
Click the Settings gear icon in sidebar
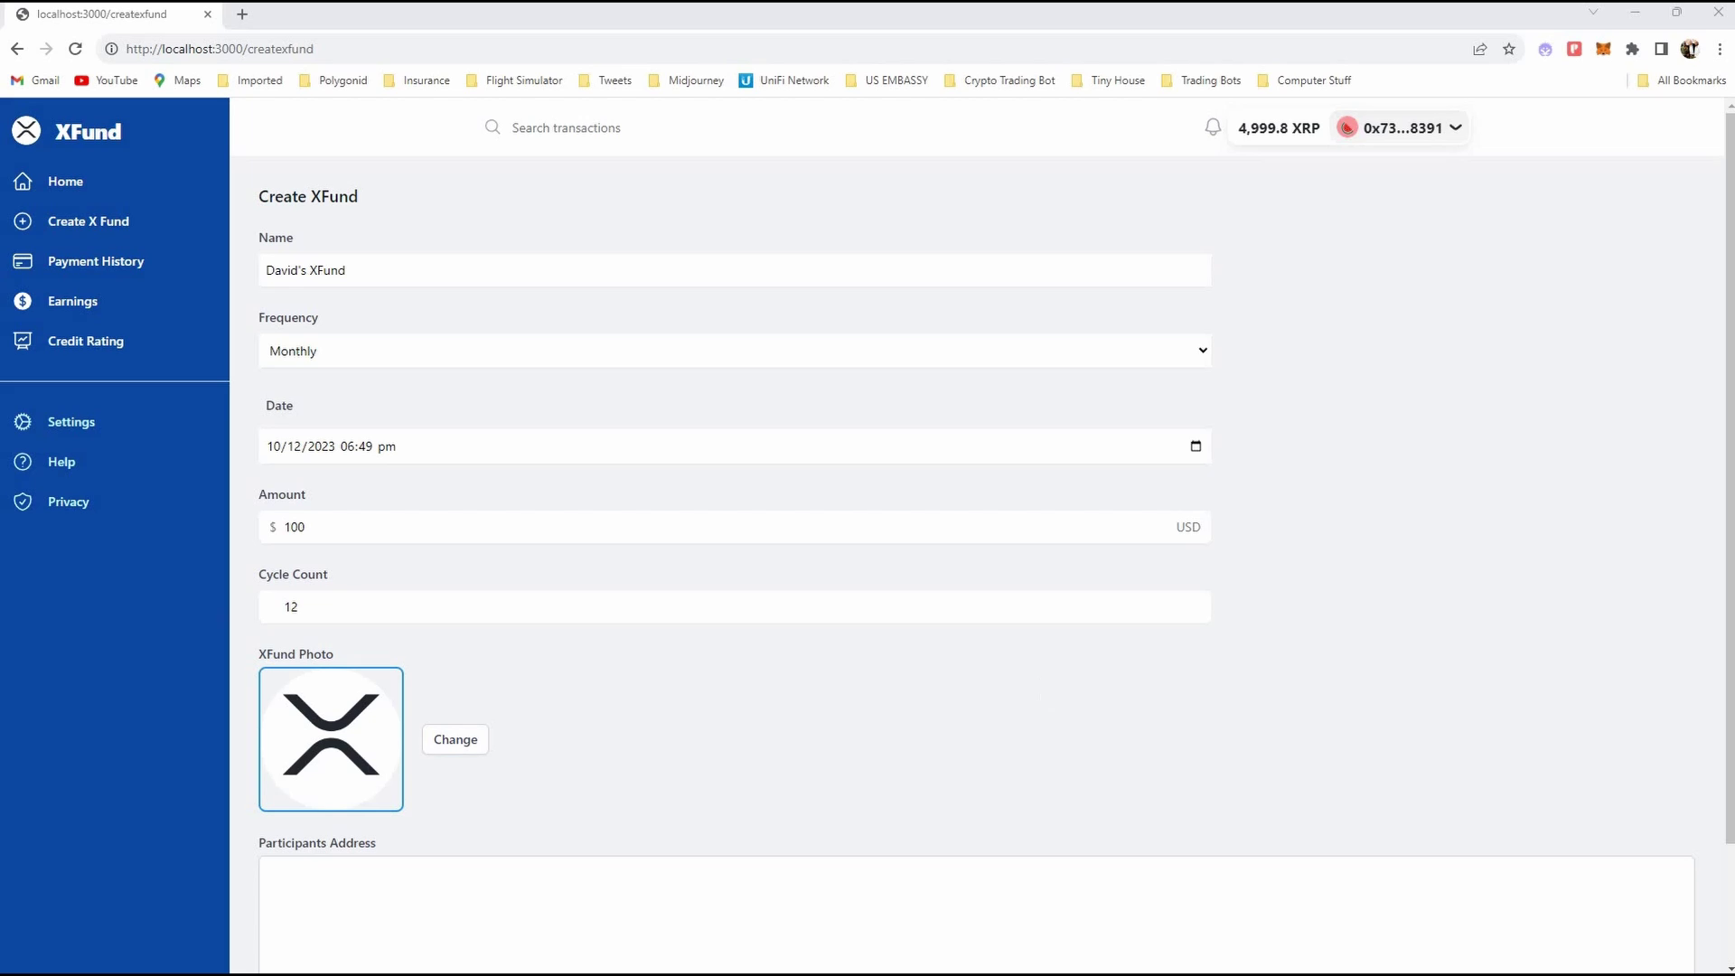pos(23,422)
